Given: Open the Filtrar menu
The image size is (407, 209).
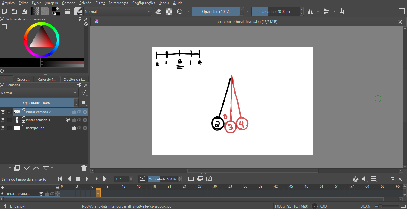Looking at the screenshot, I should (x=100, y=3).
